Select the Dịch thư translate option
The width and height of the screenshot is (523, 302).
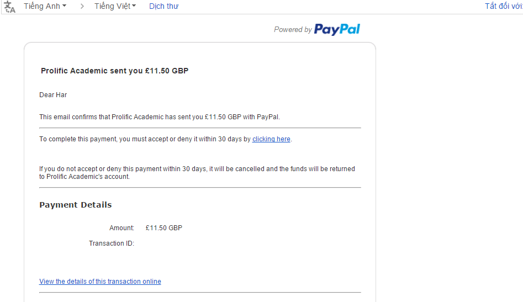tap(163, 6)
